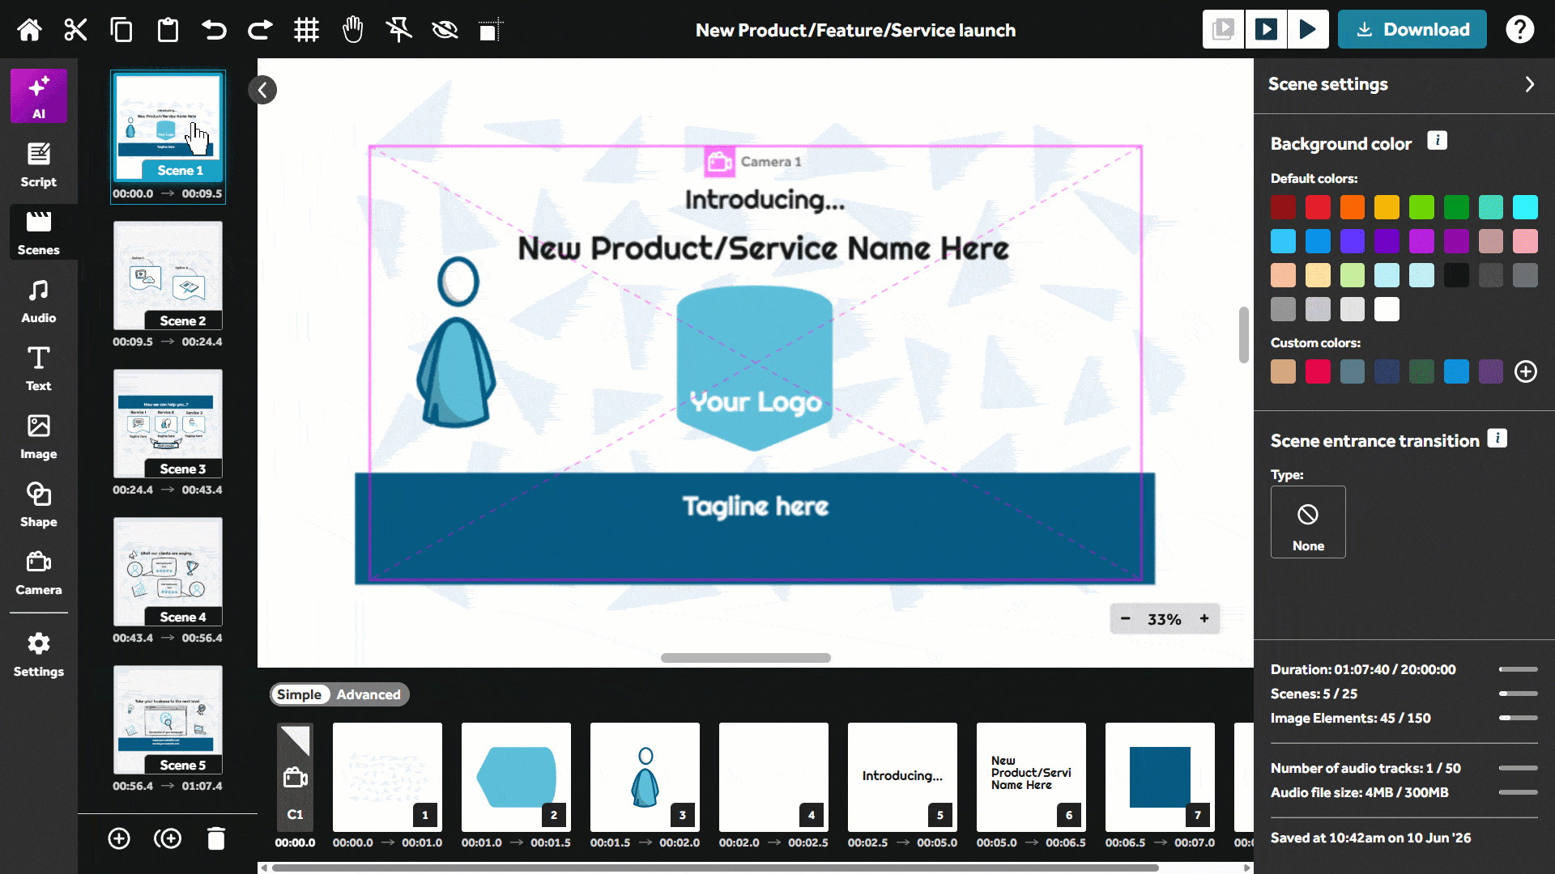The height and width of the screenshot is (874, 1555).
Task: Delete the scene with trash icon
Action: coord(215,838)
